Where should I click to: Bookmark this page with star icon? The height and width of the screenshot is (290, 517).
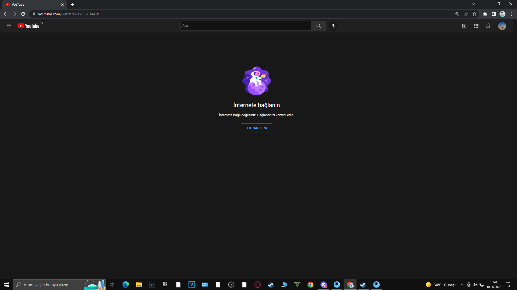[x=474, y=14]
